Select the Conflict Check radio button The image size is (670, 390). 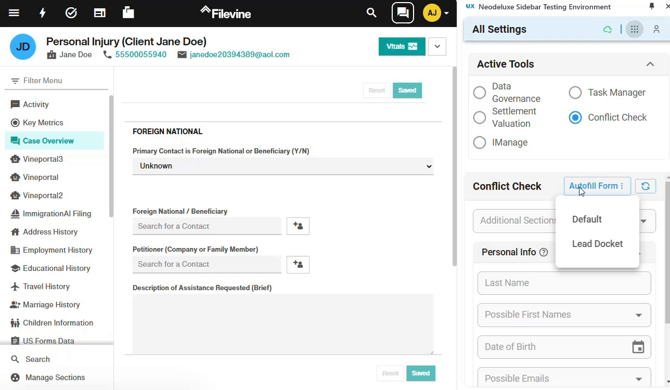[x=575, y=118]
